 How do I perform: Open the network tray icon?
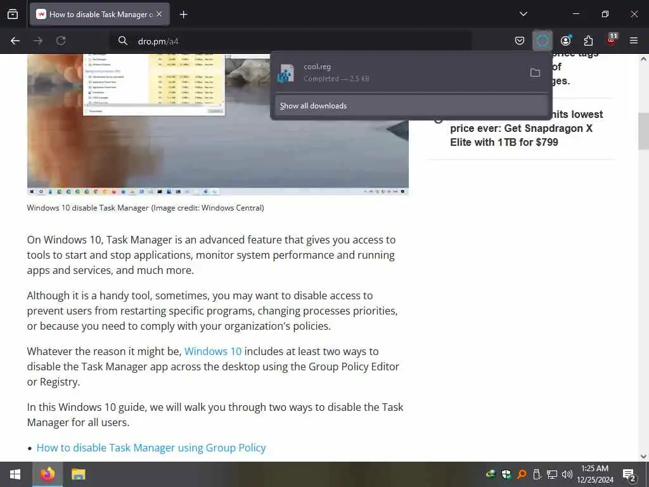click(552, 474)
